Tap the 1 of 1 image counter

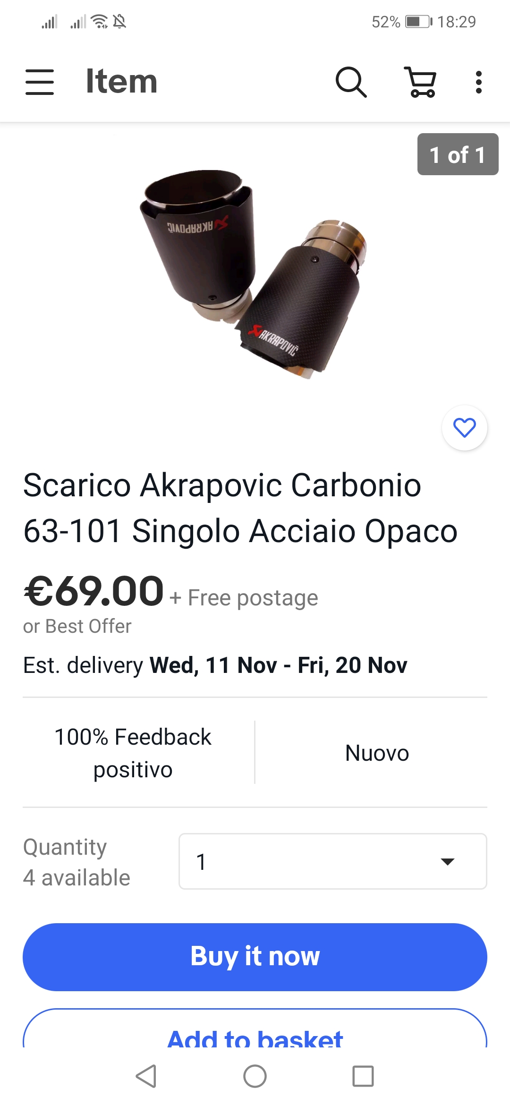point(458,154)
